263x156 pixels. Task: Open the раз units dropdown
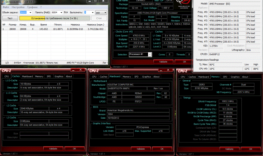[101, 13]
